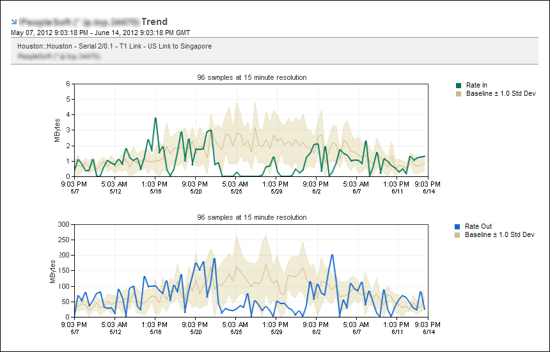Screen dimensions: 550x352
Task: Click the Houston Serial 2/0.1 T1 Link text
Action: pos(114,46)
